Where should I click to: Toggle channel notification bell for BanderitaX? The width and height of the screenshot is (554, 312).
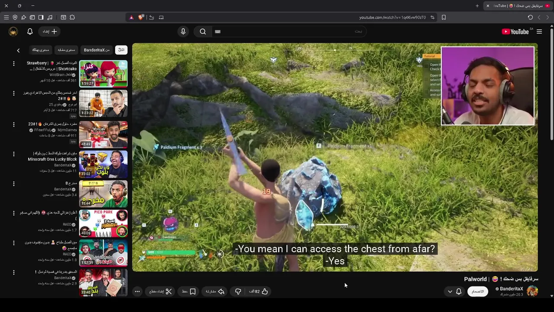[459, 292]
